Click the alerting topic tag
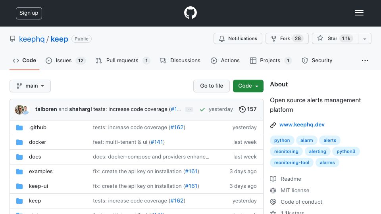The height and width of the screenshot is (214, 381). coord(317,151)
